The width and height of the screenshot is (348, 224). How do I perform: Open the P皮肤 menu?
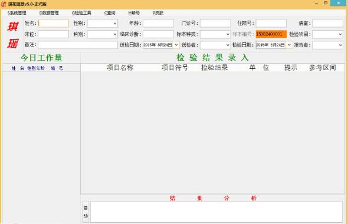pos(158,13)
